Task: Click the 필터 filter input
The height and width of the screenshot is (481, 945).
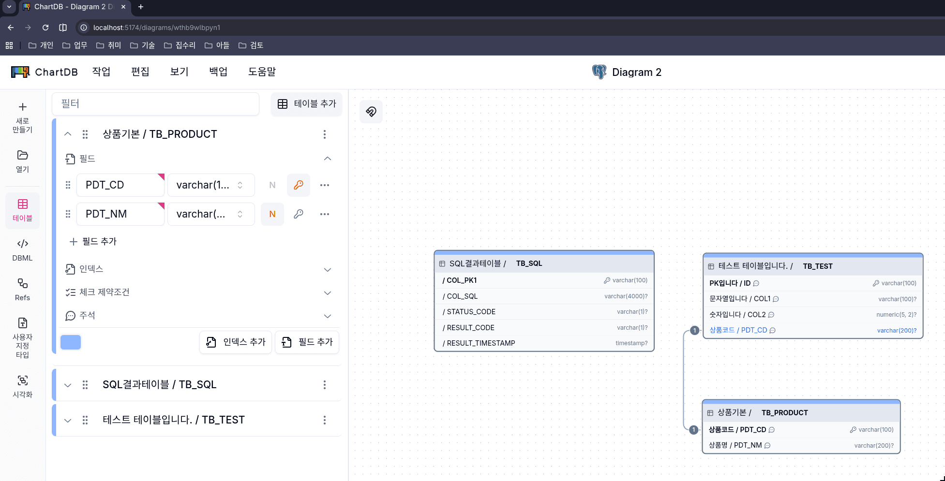Action: pos(155,104)
